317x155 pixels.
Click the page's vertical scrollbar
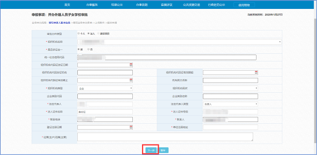point(316,81)
